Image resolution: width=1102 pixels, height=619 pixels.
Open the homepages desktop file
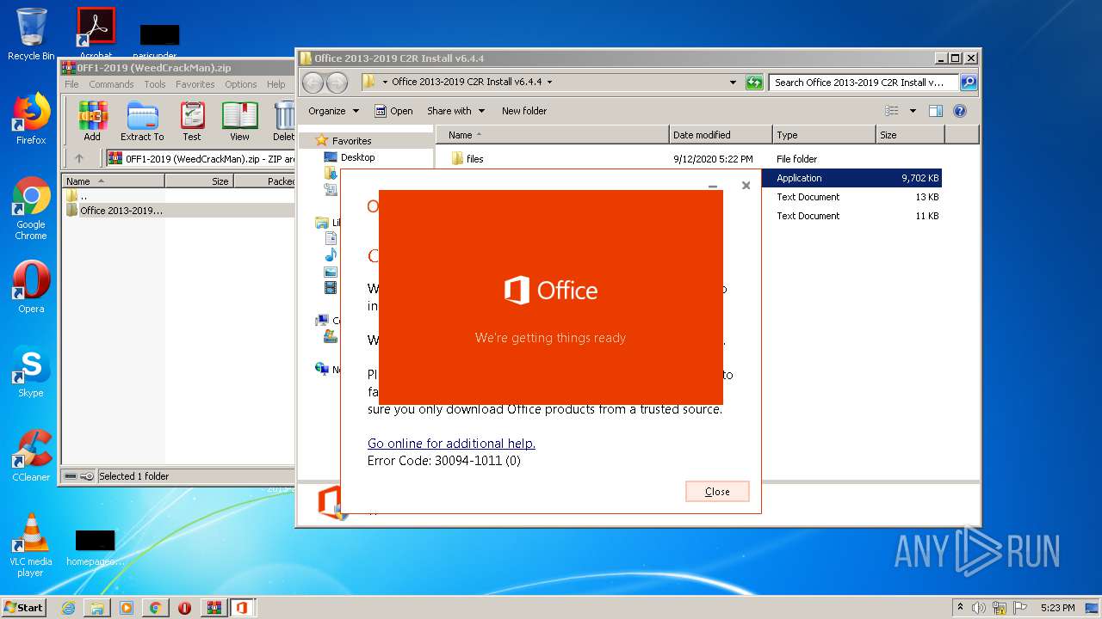click(x=95, y=548)
